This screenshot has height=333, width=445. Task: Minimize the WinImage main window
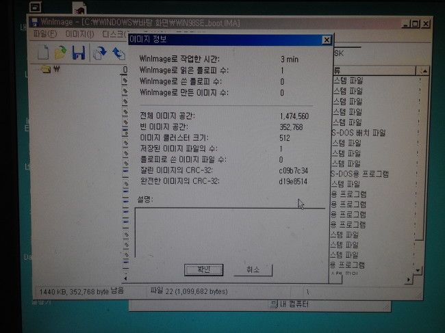407,24
